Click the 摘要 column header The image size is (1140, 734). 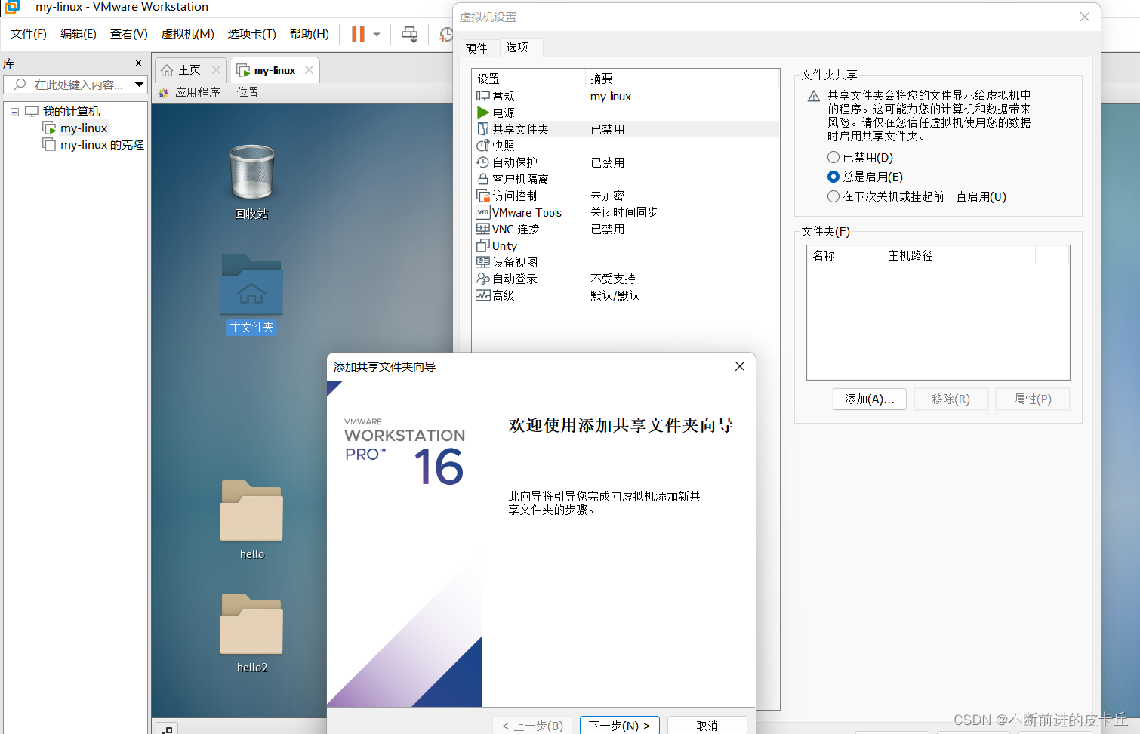(682, 79)
